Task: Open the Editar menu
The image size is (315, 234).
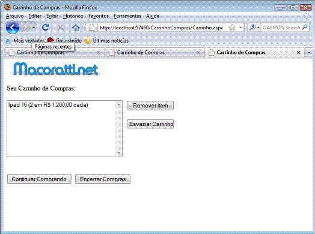Action: tap(35, 16)
